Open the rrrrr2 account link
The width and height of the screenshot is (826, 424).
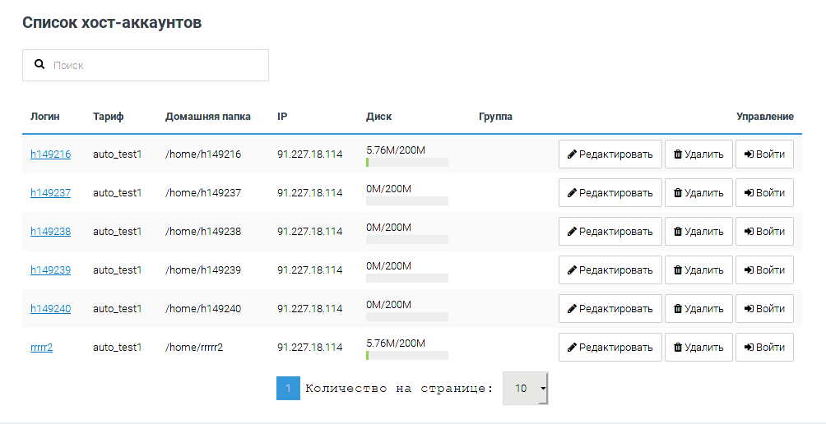41,348
